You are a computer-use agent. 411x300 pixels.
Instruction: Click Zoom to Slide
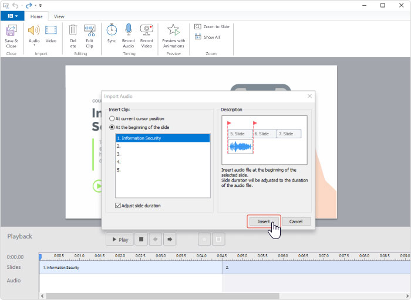click(x=212, y=27)
